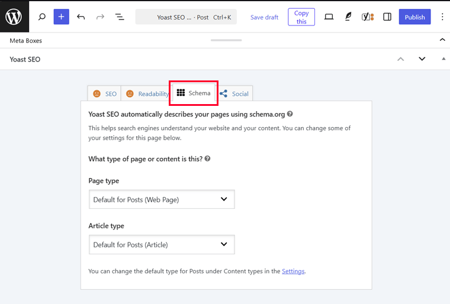Follow the Settings link
Image resolution: width=450 pixels, height=304 pixels.
pyautogui.click(x=293, y=271)
